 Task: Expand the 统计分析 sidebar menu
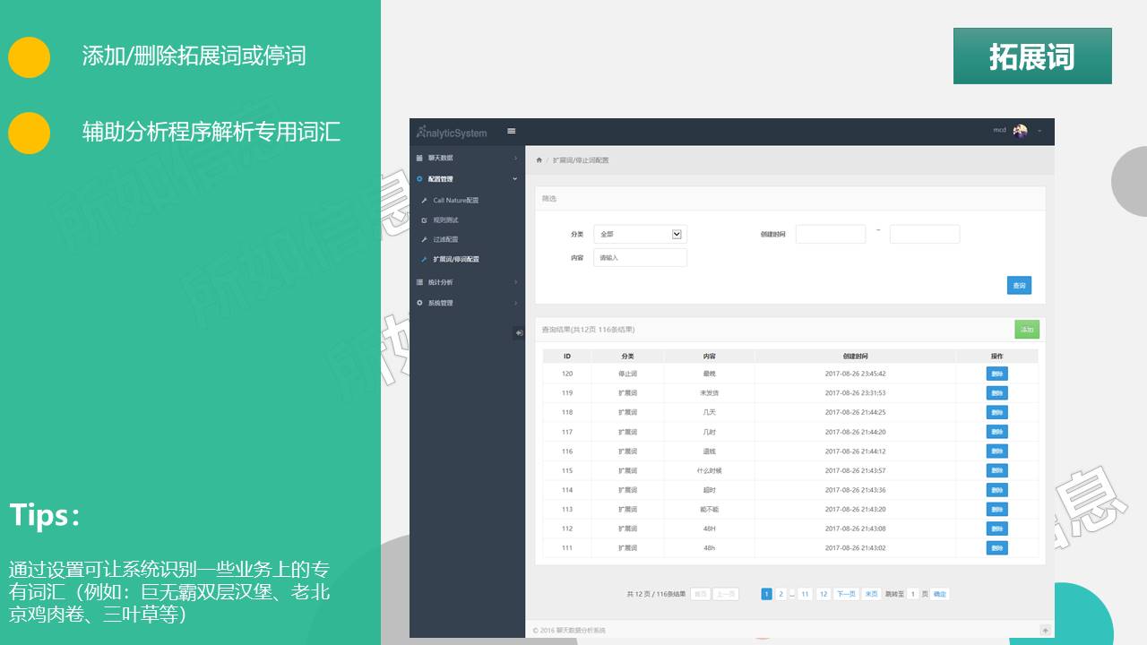[466, 282]
